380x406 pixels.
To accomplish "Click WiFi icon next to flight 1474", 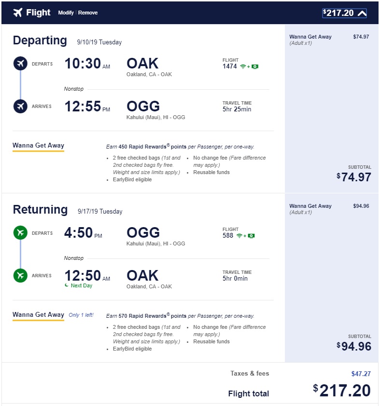I will coord(243,67).
